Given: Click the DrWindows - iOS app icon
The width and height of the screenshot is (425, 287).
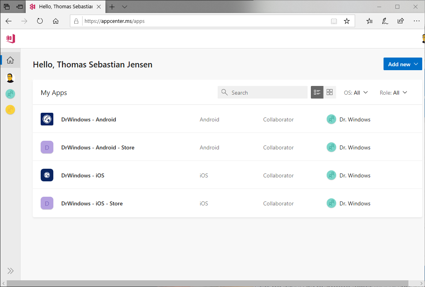Looking at the screenshot, I should point(47,175).
